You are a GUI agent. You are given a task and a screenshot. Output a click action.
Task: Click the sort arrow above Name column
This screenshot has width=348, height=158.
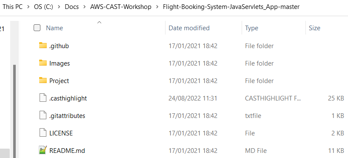click(x=100, y=22)
